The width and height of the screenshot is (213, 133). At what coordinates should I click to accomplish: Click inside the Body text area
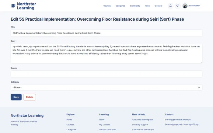click(106, 53)
